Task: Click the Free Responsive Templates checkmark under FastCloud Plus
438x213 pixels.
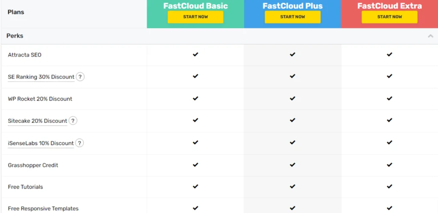Action: (292, 208)
